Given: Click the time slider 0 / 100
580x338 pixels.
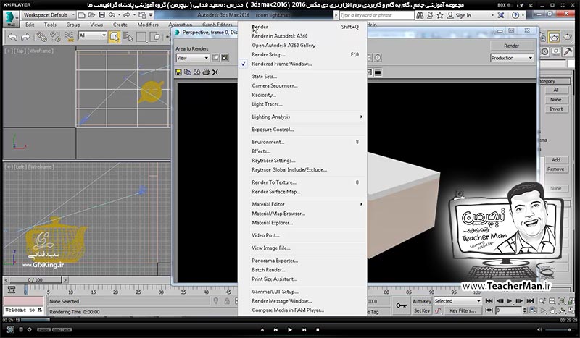Looking at the screenshot, I should (x=36, y=280).
